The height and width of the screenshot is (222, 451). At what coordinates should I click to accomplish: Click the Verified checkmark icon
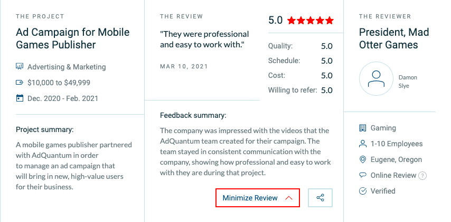pyautogui.click(x=363, y=191)
